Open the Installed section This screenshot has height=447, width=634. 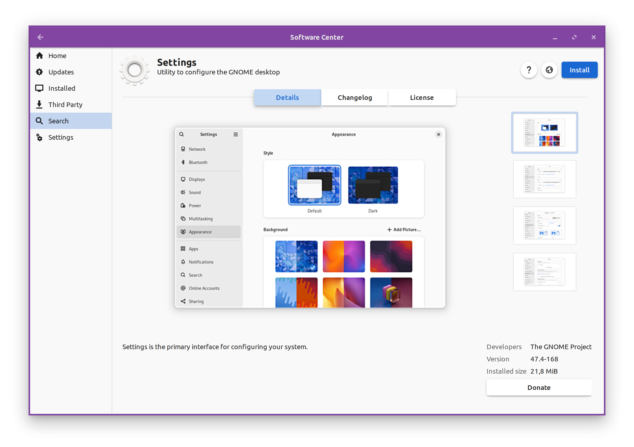61,88
